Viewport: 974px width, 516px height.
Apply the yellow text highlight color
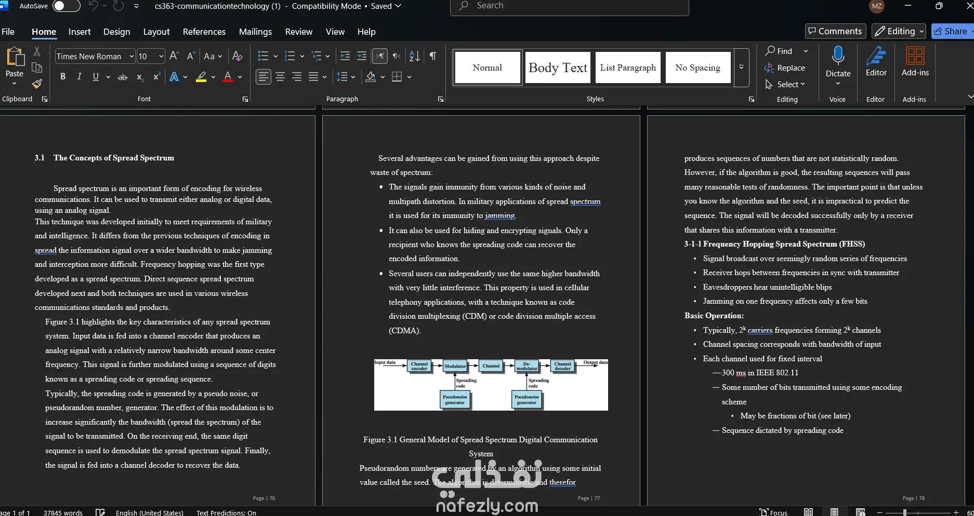(201, 77)
